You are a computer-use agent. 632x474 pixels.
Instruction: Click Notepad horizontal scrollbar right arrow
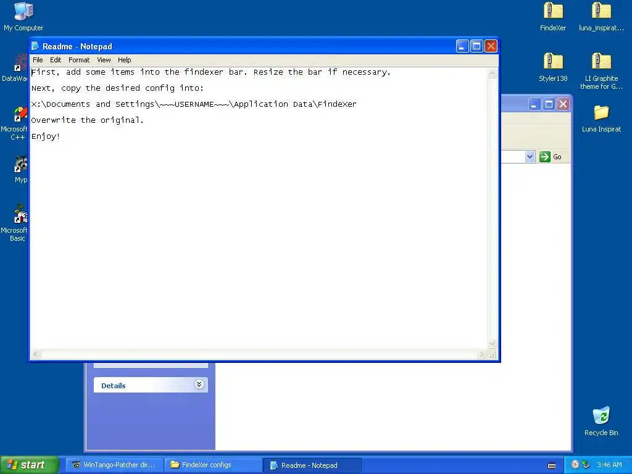coord(481,354)
